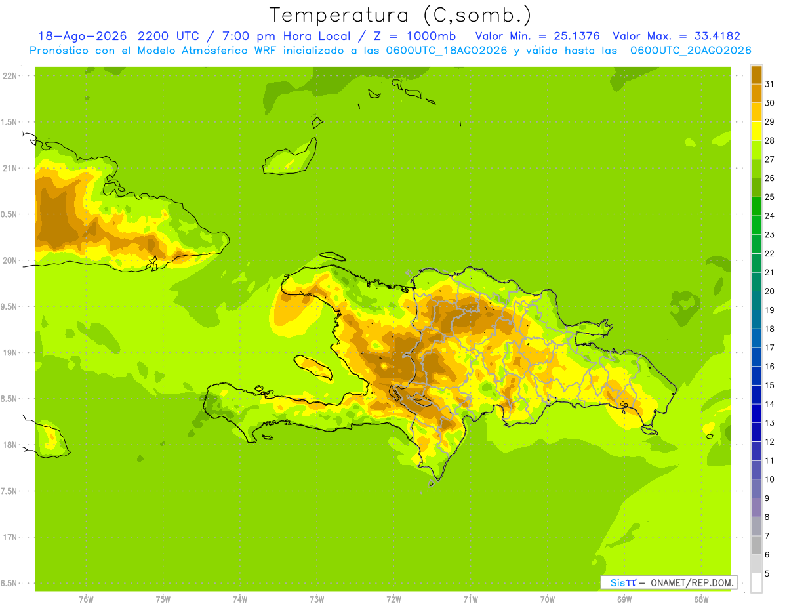
Task: Click the 'Valor Max. = 33.4182' readout
Action: click(676, 36)
